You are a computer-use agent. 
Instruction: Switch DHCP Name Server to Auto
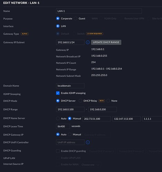pos(58,118)
